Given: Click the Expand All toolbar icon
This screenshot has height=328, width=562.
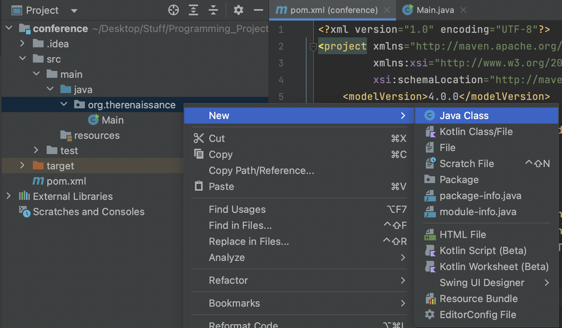Looking at the screenshot, I should pyautogui.click(x=193, y=10).
